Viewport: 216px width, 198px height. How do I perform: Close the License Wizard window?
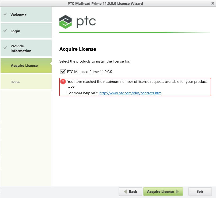[x=213, y=3]
